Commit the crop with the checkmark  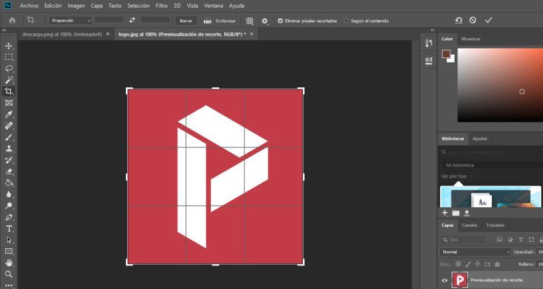488,20
